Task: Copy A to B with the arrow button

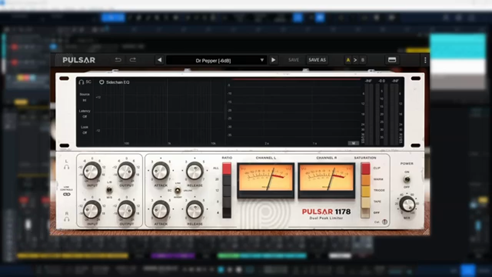Action: [355, 60]
